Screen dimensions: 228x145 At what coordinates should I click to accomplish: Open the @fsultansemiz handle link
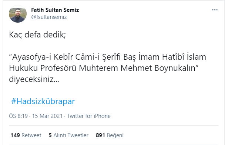(x=49, y=17)
